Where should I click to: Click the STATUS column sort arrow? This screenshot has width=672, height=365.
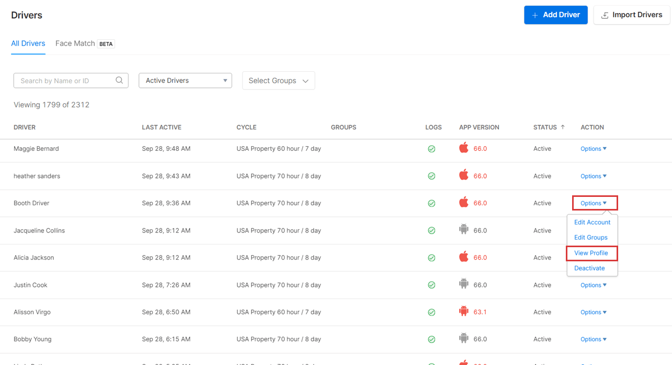click(x=563, y=127)
